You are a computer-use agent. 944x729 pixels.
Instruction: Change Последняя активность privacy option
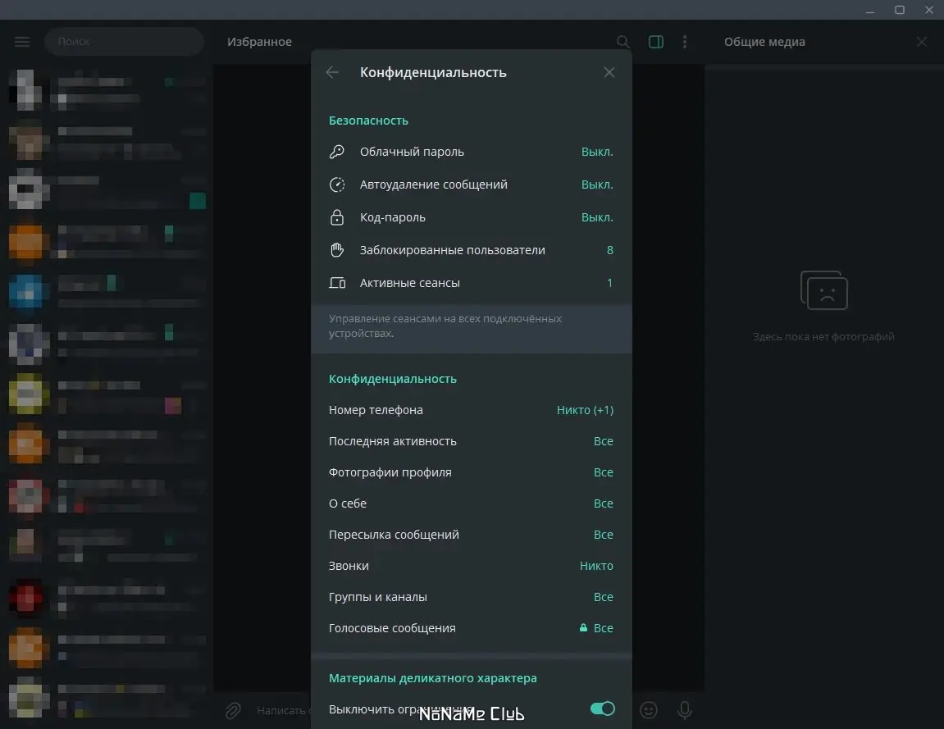tap(471, 441)
